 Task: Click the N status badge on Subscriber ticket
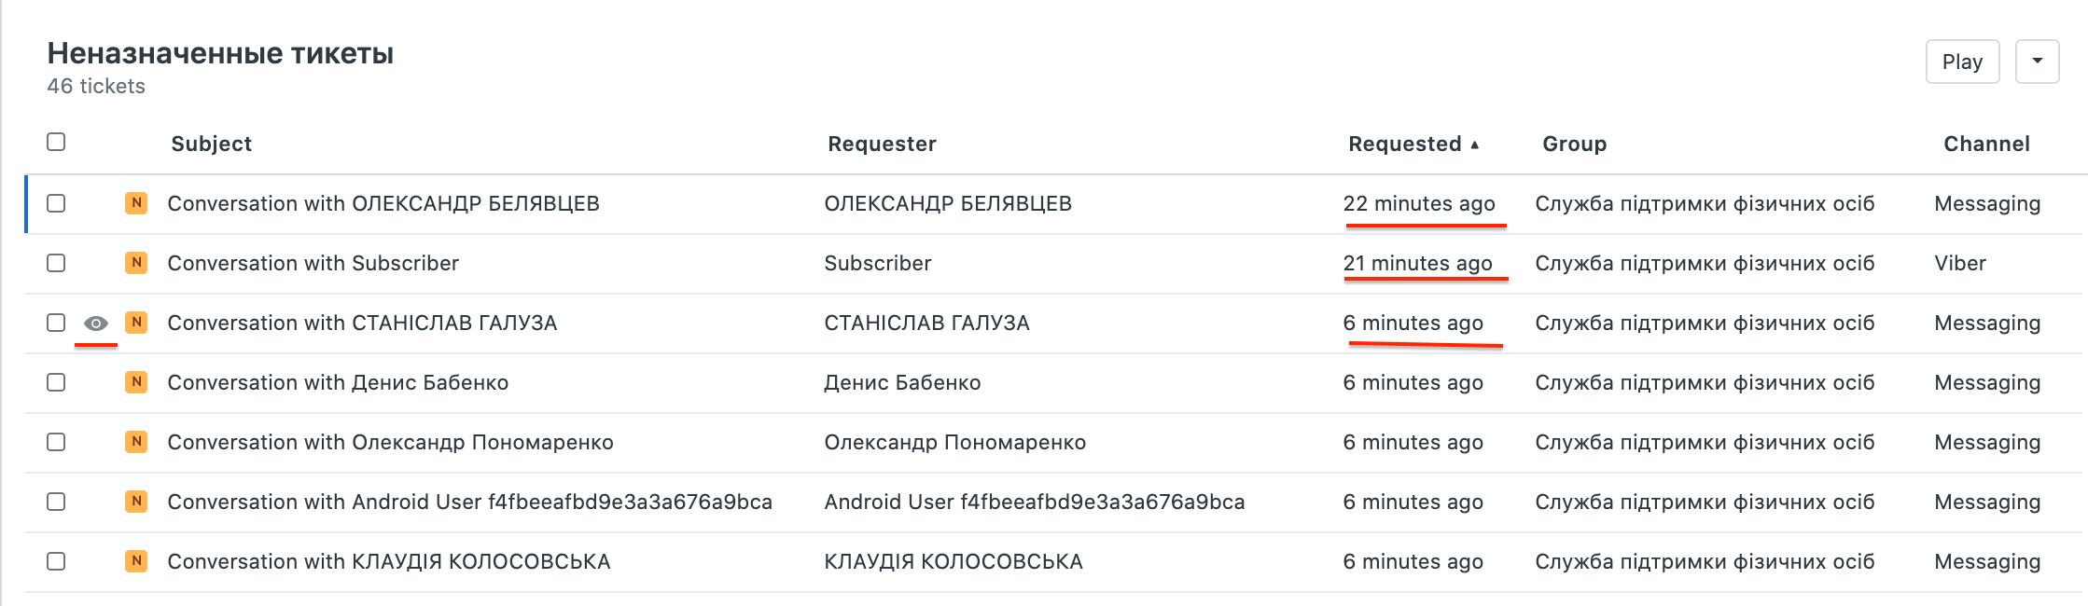[x=136, y=263]
